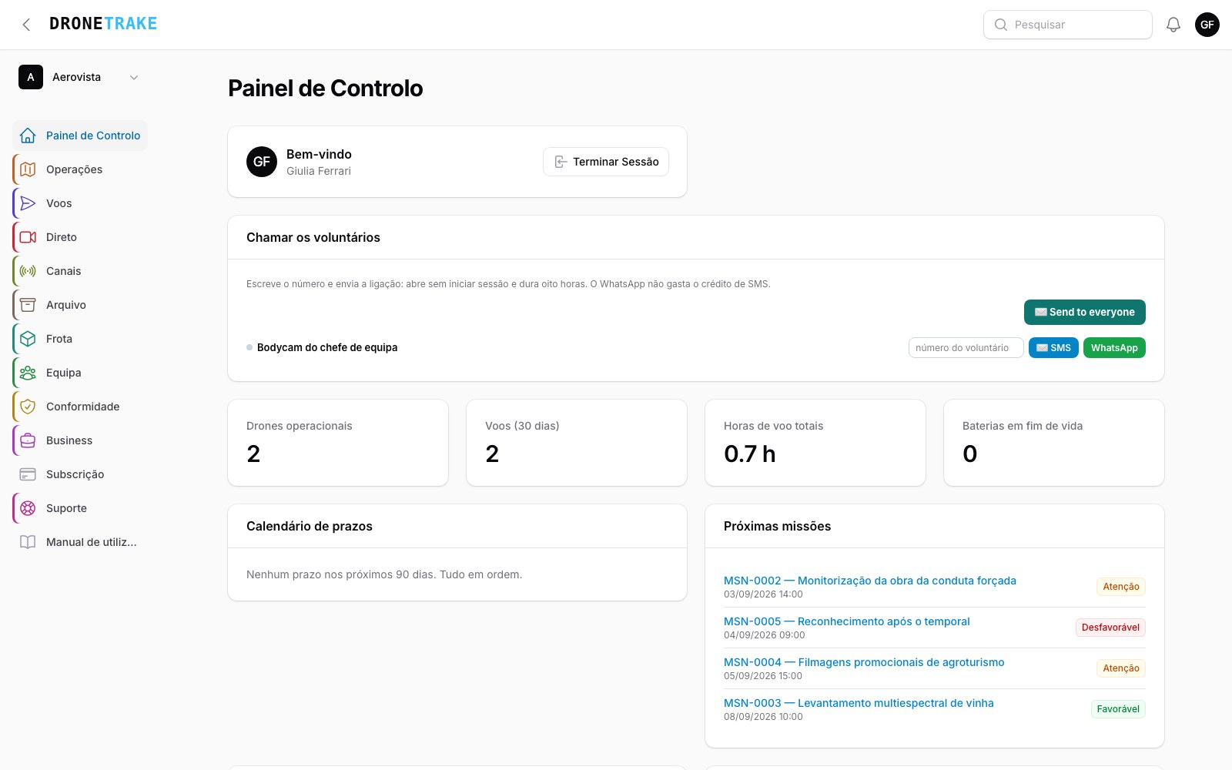
Task: Click the Arquivo archive box icon
Action: (28, 305)
